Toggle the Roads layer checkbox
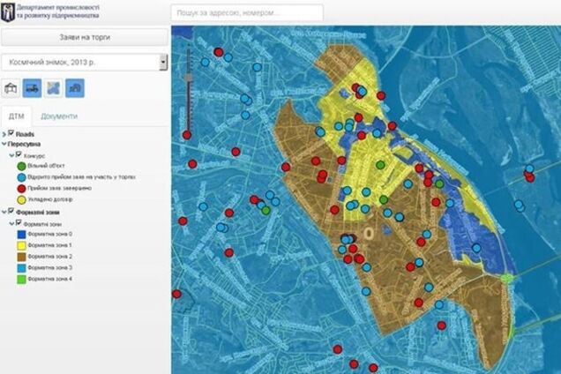Viewport: 561px width, 374px height. 11,133
